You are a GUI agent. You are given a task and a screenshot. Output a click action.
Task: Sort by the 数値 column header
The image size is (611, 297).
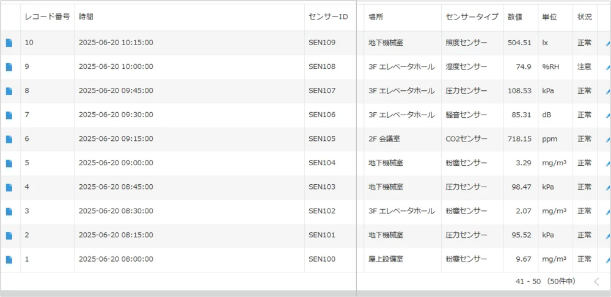coord(514,17)
